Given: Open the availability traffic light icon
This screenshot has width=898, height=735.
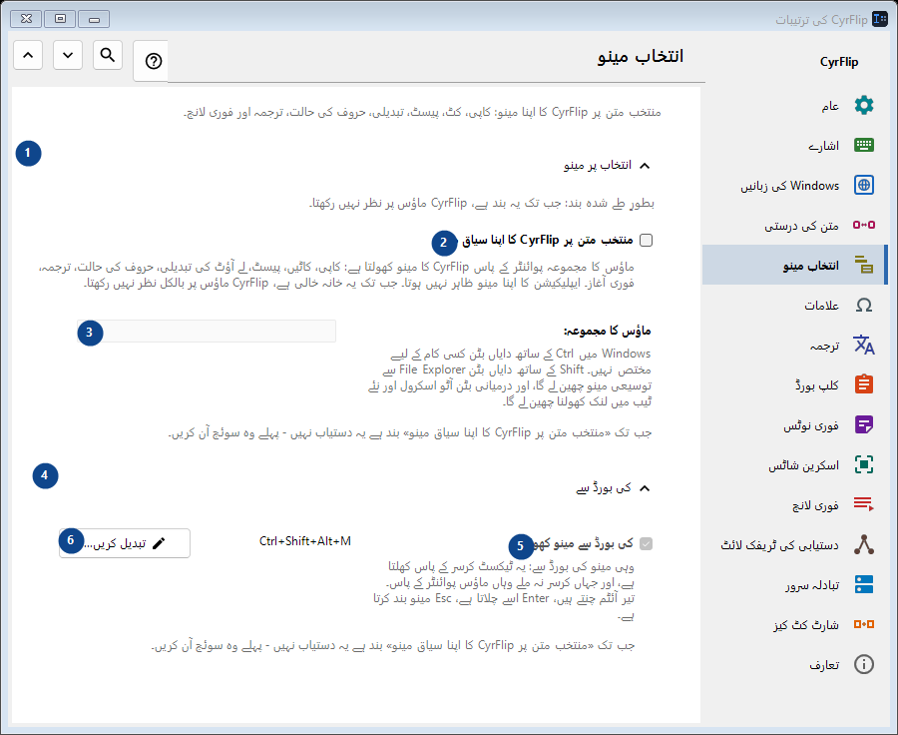Looking at the screenshot, I should (864, 544).
